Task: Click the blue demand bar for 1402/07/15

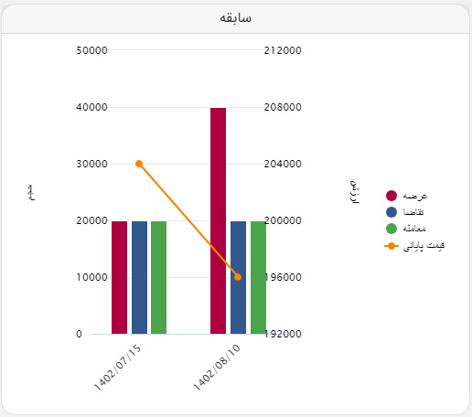Action: click(139, 277)
